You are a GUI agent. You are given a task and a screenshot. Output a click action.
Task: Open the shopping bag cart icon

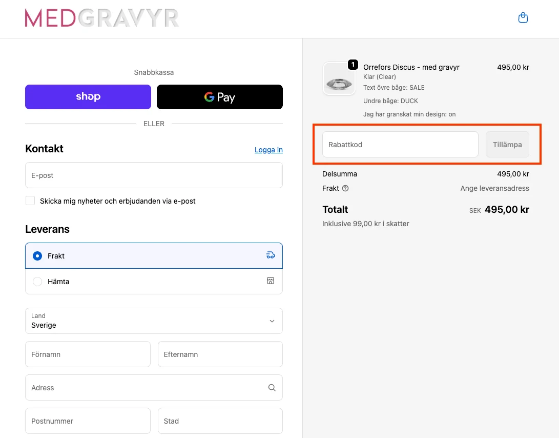pyautogui.click(x=523, y=18)
